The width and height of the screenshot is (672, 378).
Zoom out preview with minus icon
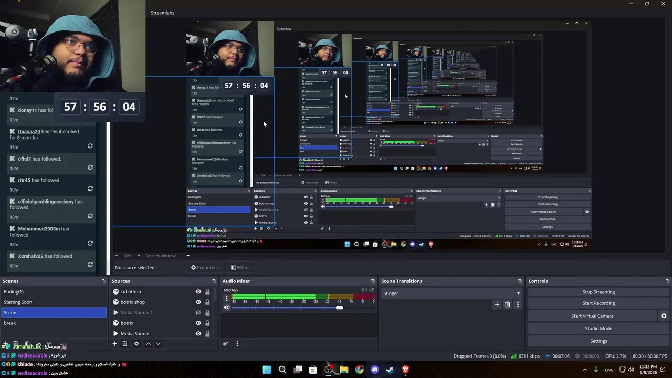[x=117, y=256]
